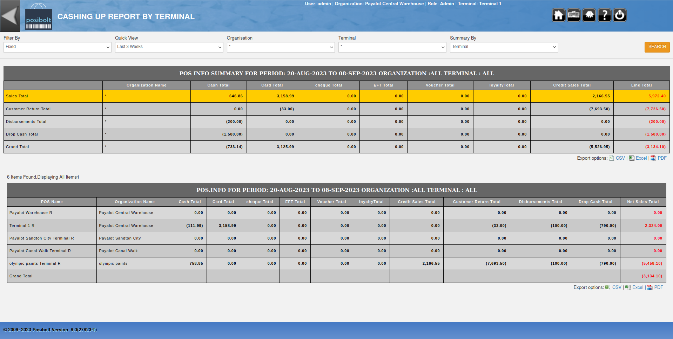Open the bell notifications icon
This screenshot has width=673, height=339.
tap(589, 15)
